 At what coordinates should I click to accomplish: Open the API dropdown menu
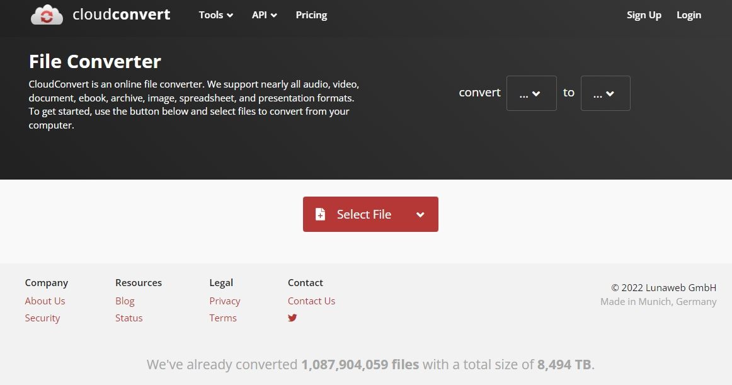[x=264, y=15]
